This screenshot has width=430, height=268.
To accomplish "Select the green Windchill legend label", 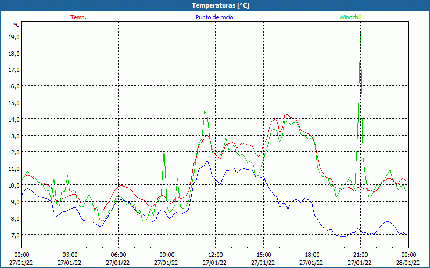I will [350, 17].
